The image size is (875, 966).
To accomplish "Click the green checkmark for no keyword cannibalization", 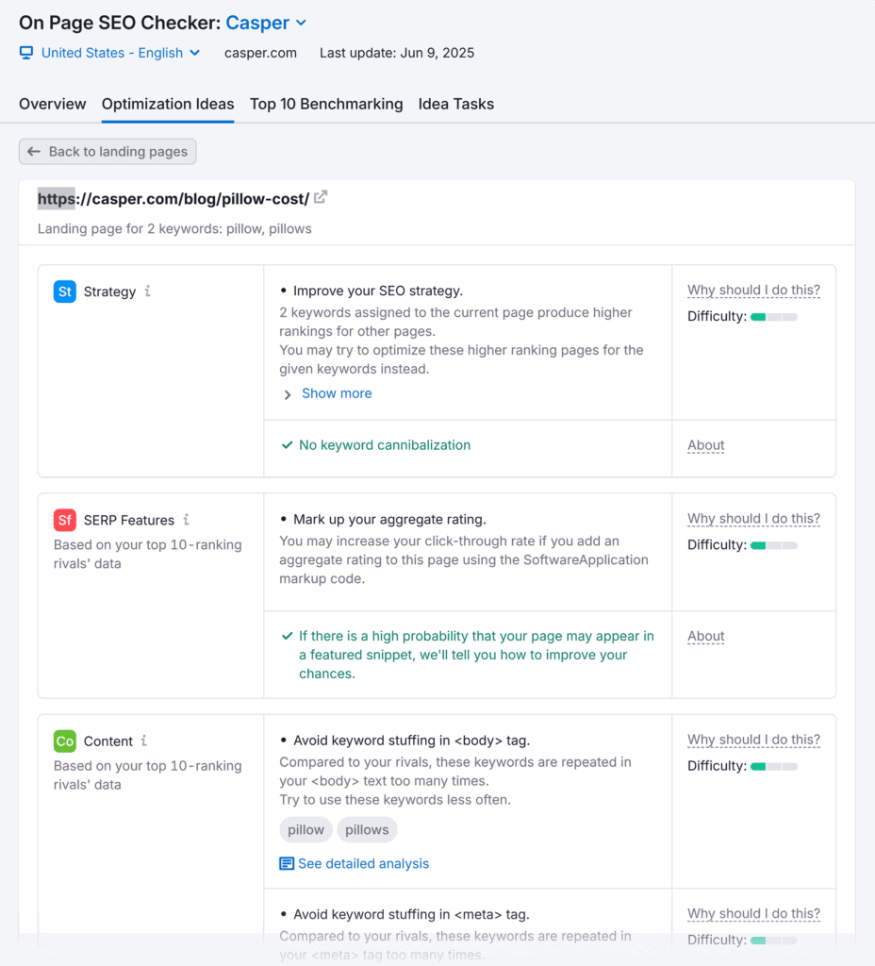I will (288, 445).
